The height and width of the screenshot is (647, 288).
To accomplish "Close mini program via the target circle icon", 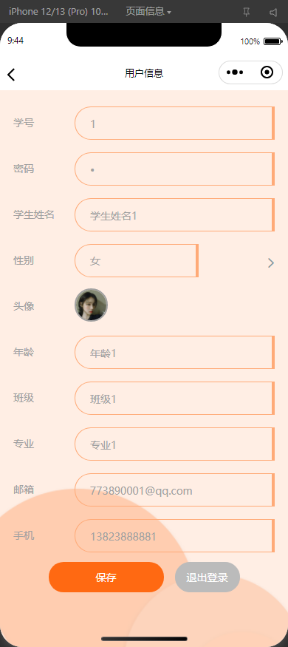I will coord(267,72).
